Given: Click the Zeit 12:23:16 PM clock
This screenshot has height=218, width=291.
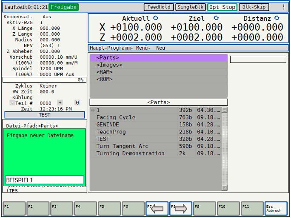Looking at the screenshot, I should click(56, 109).
